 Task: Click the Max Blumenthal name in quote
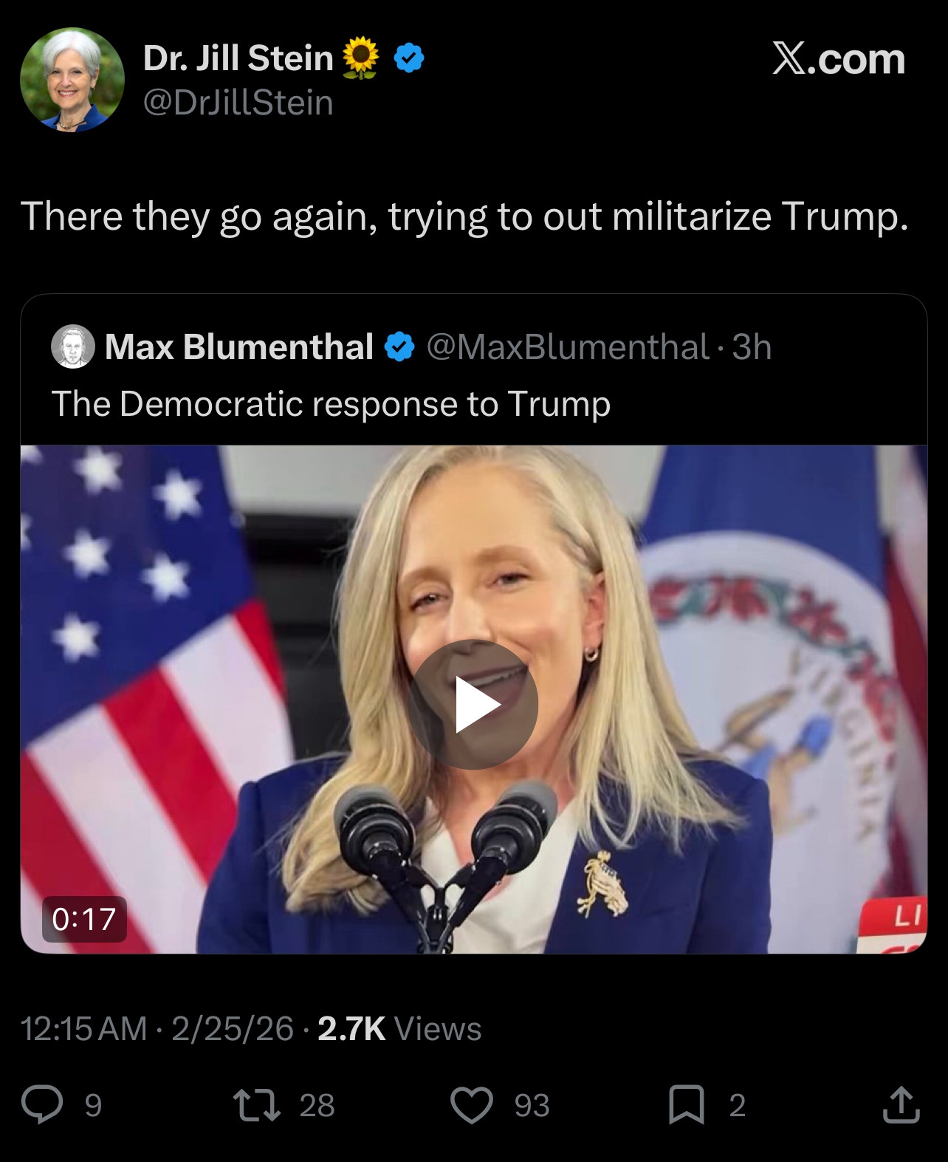pos(239,346)
